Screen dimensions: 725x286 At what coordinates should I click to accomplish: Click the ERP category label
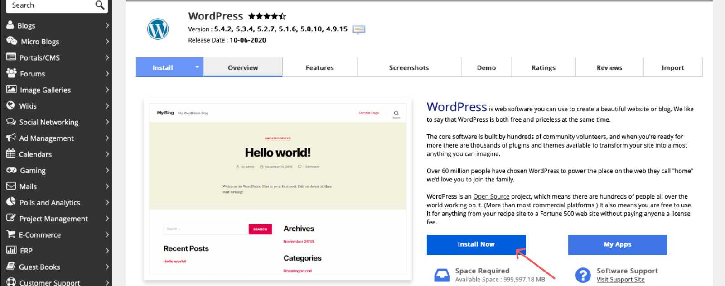(26, 251)
